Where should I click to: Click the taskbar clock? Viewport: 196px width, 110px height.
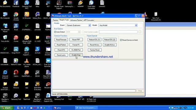(x=190, y=108)
